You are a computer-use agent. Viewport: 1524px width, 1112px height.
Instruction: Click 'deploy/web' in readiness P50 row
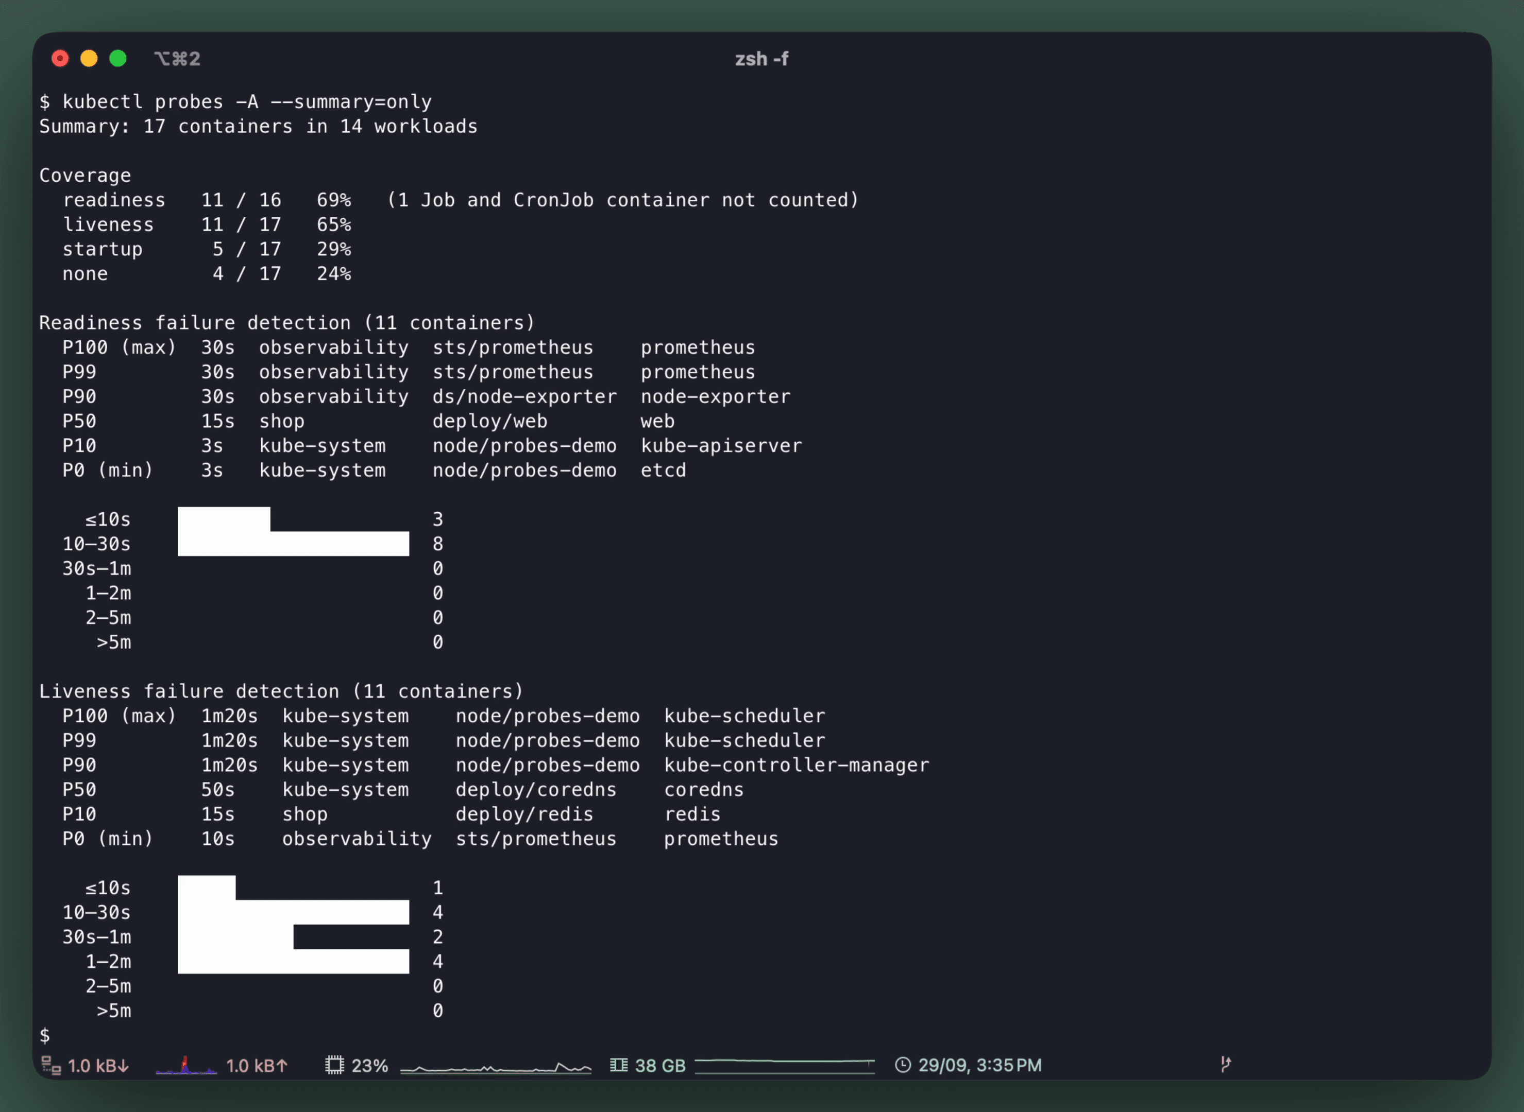point(489,421)
